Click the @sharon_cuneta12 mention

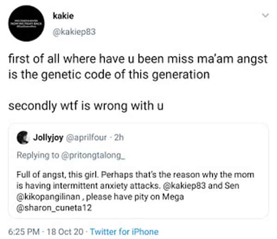point(54,208)
